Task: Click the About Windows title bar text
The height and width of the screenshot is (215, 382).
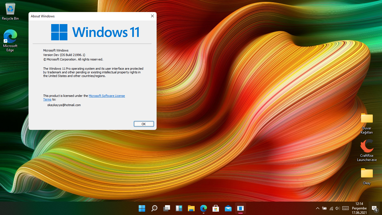Action: tap(43, 16)
